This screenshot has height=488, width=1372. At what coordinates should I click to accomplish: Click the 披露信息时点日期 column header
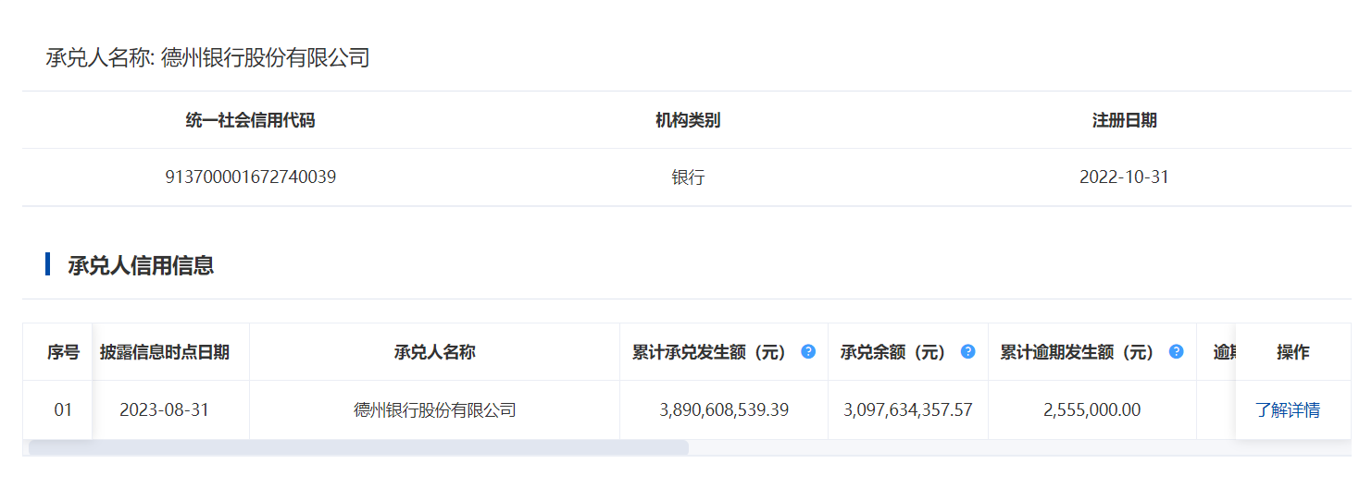pyautogui.click(x=165, y=352)
